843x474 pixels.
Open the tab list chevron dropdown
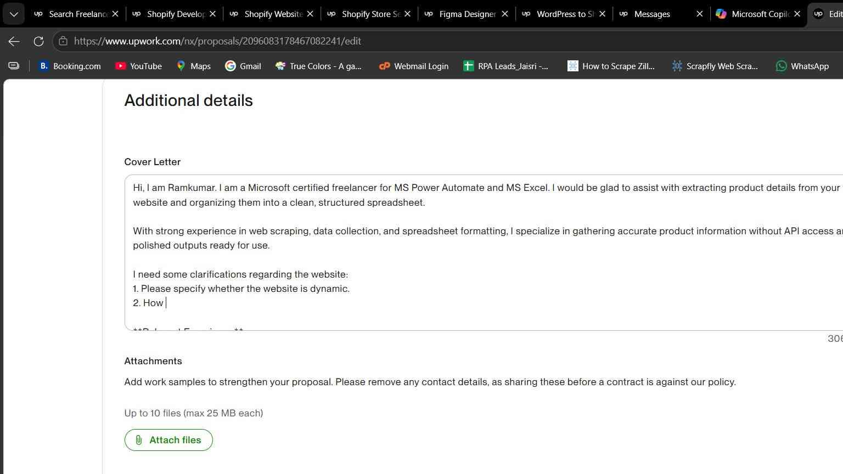(14, 14)
